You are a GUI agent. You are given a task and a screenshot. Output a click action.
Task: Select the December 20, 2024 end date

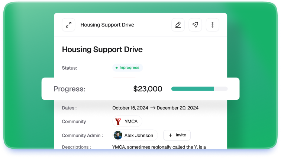(178, 108)
